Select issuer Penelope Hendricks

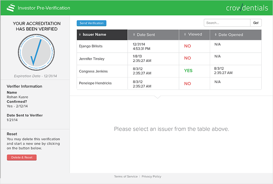[95, 83]
